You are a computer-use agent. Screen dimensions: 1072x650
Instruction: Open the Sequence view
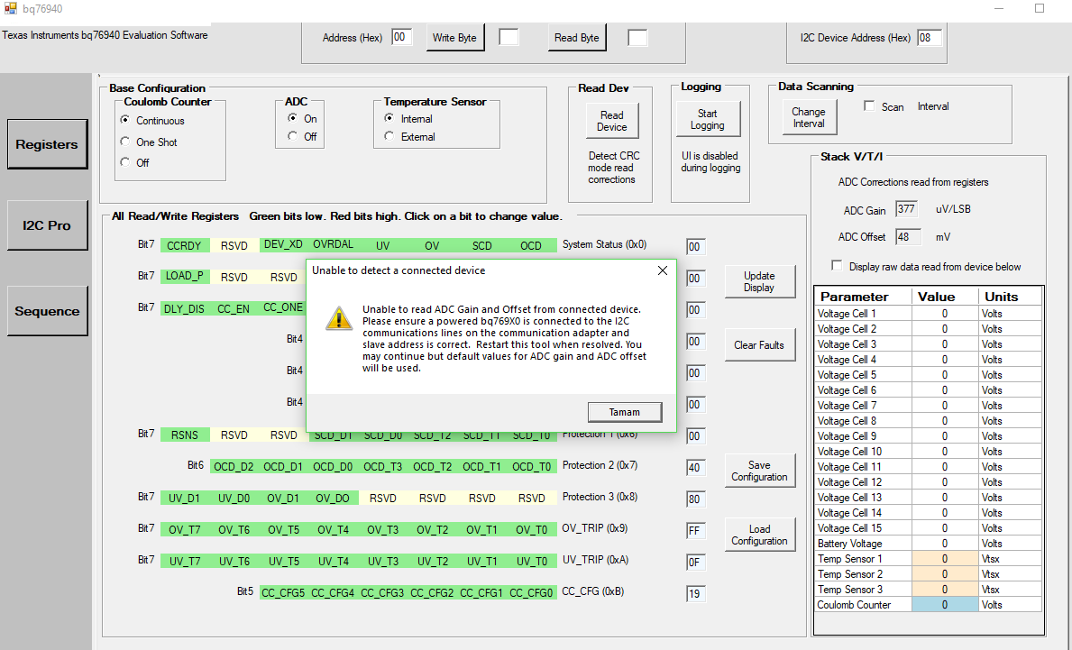coord(47,311)
